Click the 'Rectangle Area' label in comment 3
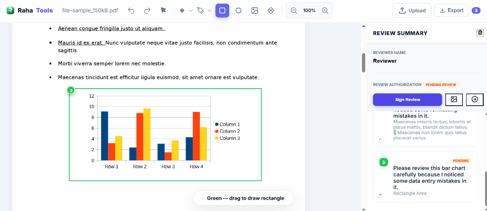 pyautogui.click(x=409, y=193)
